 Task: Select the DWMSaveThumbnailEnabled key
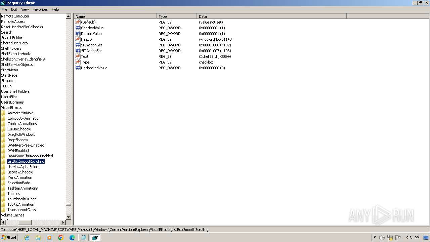30,156
